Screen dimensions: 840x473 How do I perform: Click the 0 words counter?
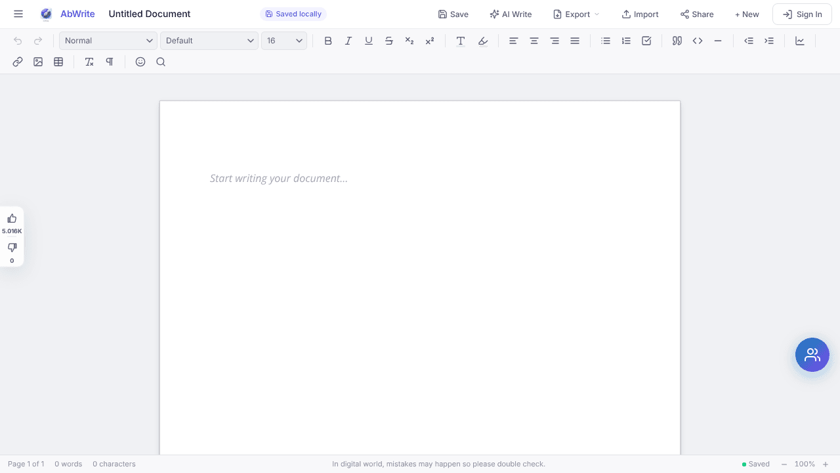point(68,464)
